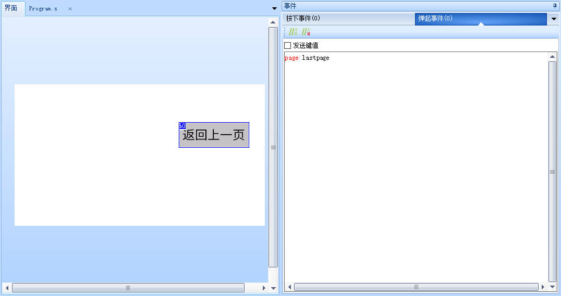This screenshot has height=296, width=561.
Task: Open the event tabs dropdown arrow
Action: (x=554, y=19)
